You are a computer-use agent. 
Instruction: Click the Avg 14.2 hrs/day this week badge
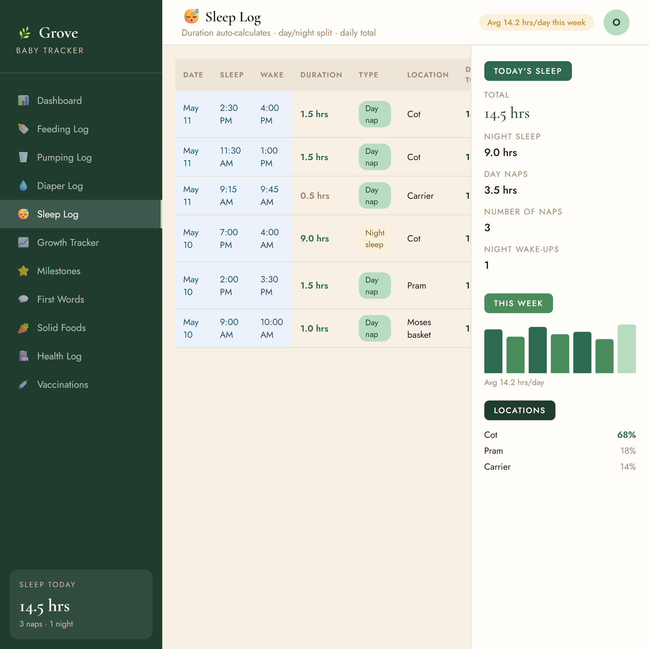[x=536, y=22]
